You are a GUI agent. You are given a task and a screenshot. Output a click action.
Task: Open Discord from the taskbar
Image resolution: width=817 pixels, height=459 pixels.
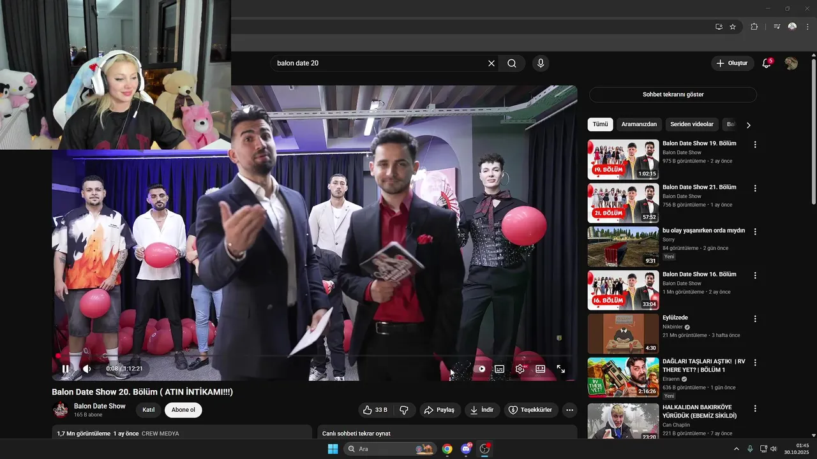pos(466,449)
